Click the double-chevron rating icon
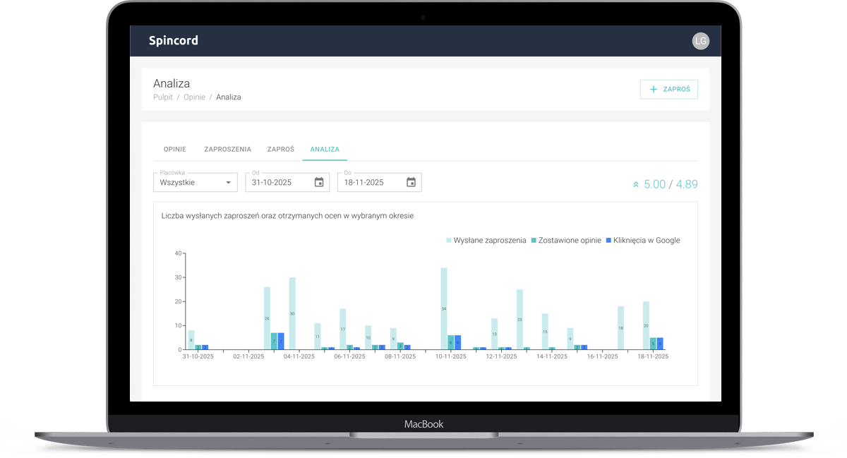This screenshot has height=458, width=847. [636, 185]
